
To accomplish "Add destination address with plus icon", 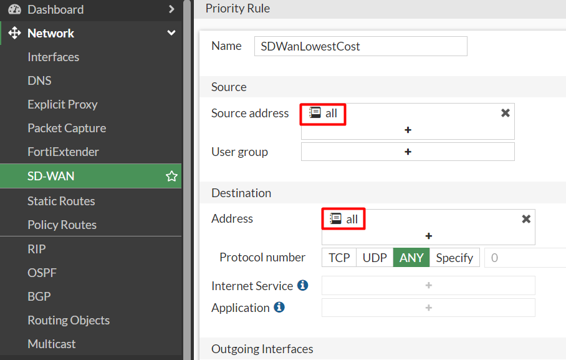I will pyautogui.click(x=428, y=236).
